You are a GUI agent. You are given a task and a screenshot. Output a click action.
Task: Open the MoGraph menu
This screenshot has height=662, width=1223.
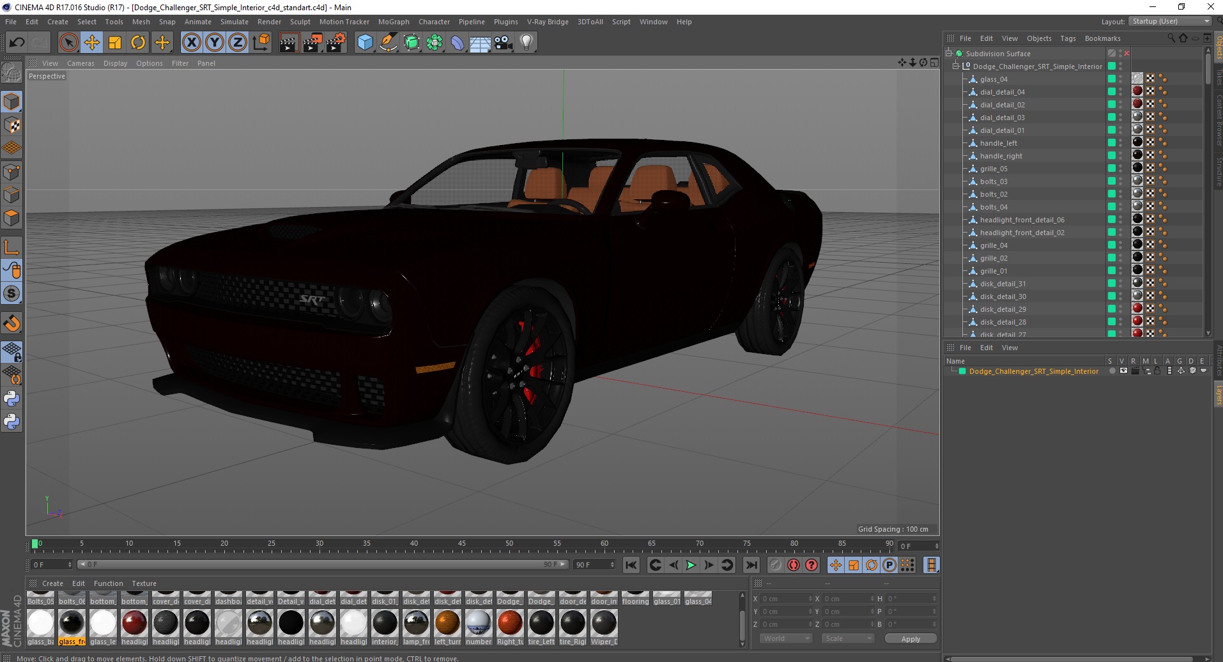(394, 22)
